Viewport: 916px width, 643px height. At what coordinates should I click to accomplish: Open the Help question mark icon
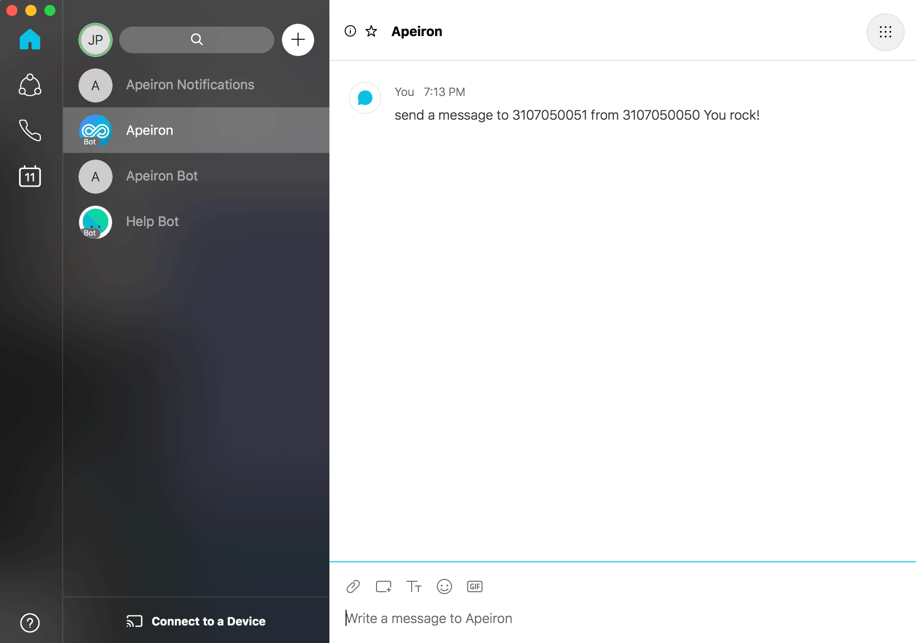click(30, 623)
